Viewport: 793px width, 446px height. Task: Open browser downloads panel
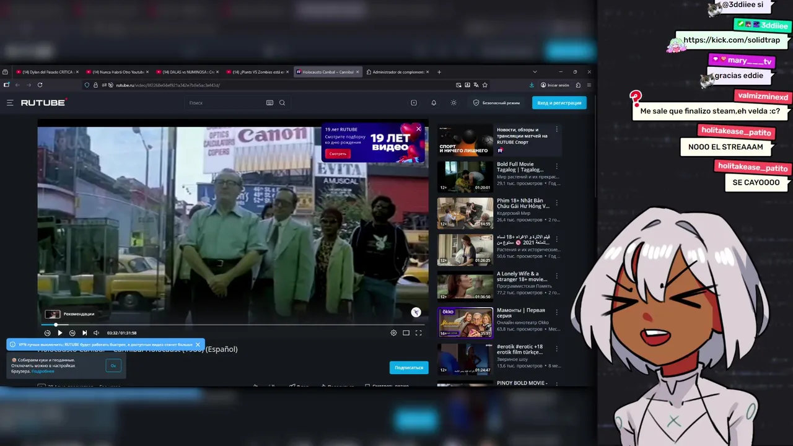[x=532, y=85]
